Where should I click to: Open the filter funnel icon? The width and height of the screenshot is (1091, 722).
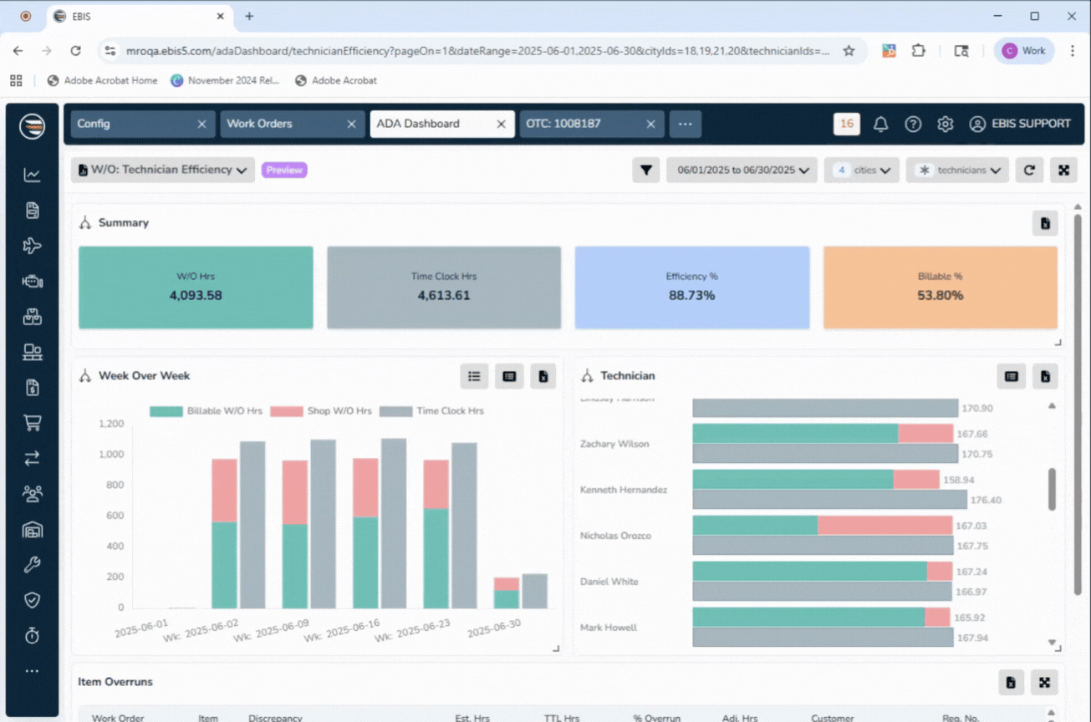(x=645, y=170)
